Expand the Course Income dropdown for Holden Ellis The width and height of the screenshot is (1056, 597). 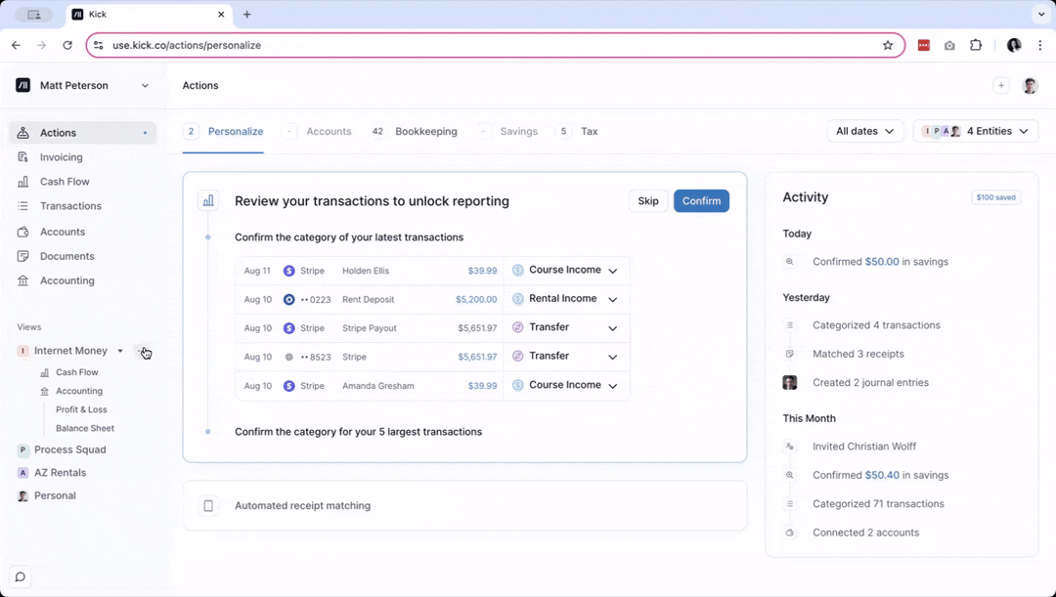[x=613, y=271]
